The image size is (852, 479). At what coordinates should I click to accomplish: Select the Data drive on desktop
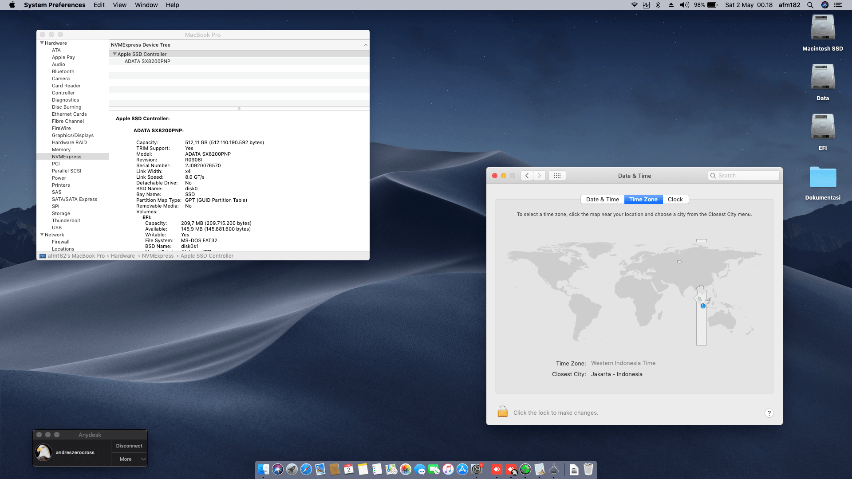pos(823,82)
